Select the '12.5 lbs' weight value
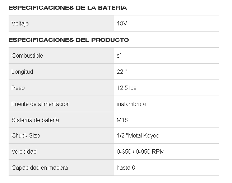 point(126,88)
